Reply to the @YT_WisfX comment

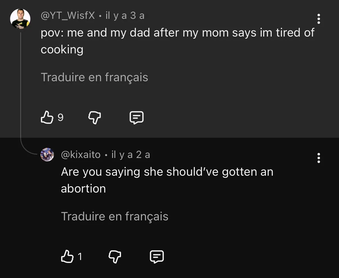(x=137, y=117)
